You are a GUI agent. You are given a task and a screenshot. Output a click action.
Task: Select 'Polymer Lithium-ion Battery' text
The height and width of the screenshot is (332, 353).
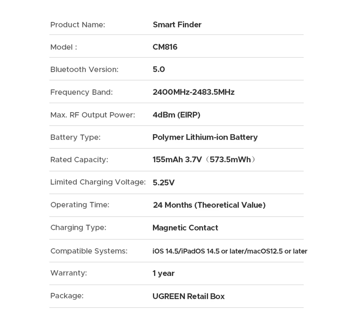pos(205,137)
